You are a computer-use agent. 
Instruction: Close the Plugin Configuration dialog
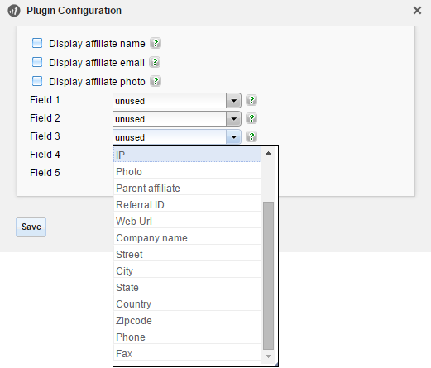click(417, 11)
